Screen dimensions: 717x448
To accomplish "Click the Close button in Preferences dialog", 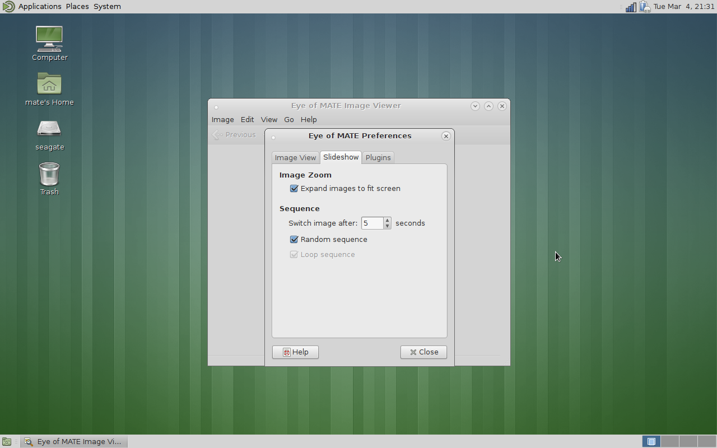I will coord(423,352).
